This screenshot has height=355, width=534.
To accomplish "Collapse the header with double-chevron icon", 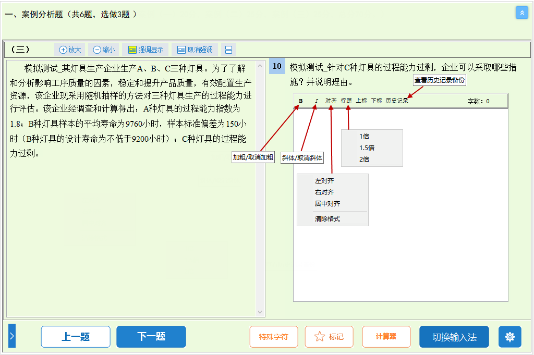I will click(x=521, y=13).
